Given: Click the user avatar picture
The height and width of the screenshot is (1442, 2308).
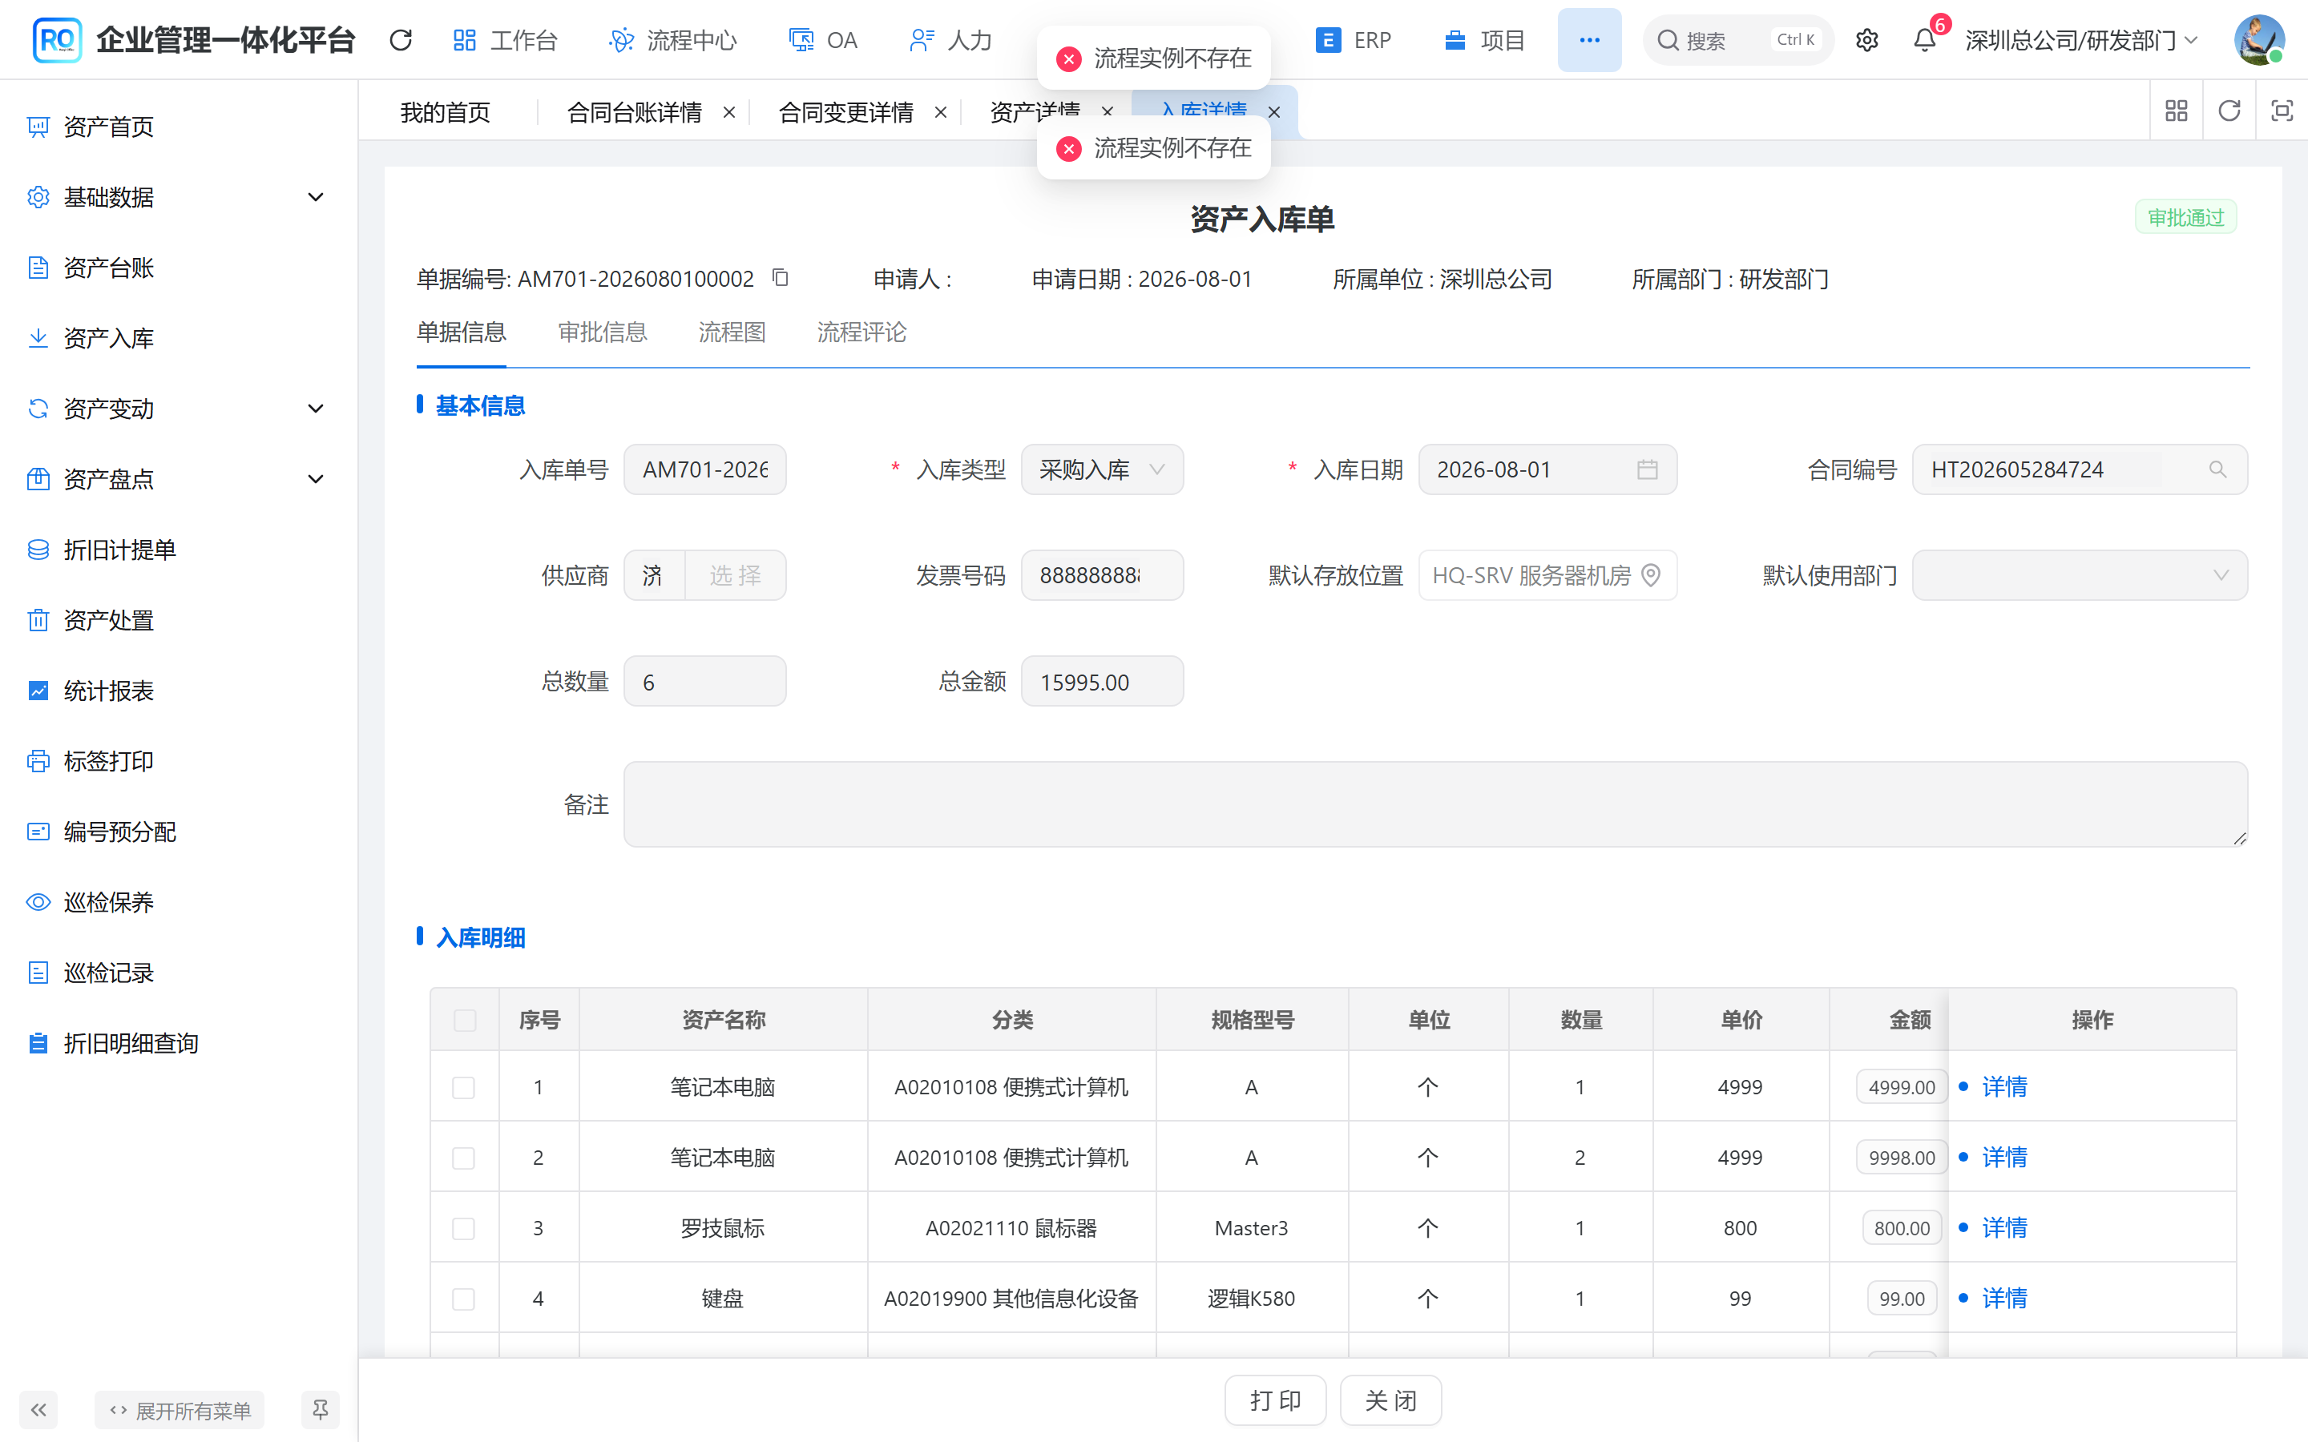Looking at the screenshot, I should click(x=2258, y=40).
